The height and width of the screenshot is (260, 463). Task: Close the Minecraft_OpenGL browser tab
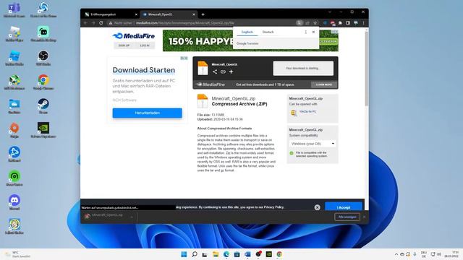[x=194, y=14]
